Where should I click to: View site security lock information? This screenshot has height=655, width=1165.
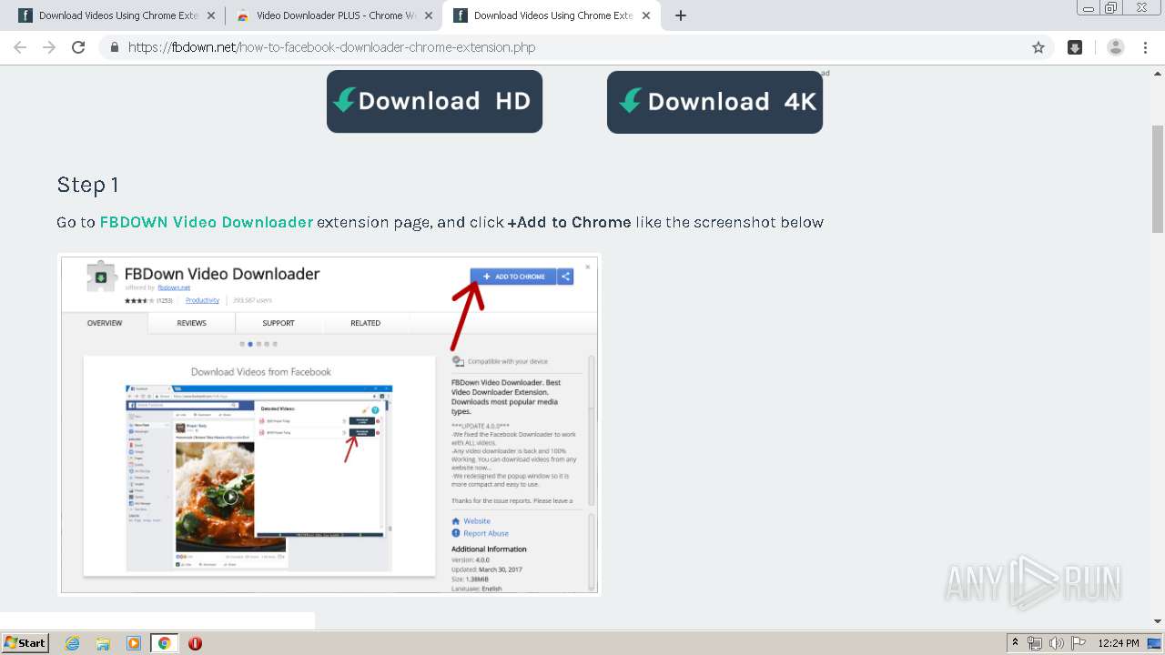pos(114,47)
